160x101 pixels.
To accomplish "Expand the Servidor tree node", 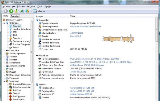I will pyautogui.click(x=4, y=57).
